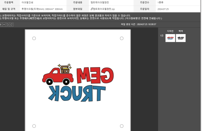The height and width of the screenshot is (131, 208).
Task: Select the 백색 thumbnail preview
Action: [x=181, y=38]
